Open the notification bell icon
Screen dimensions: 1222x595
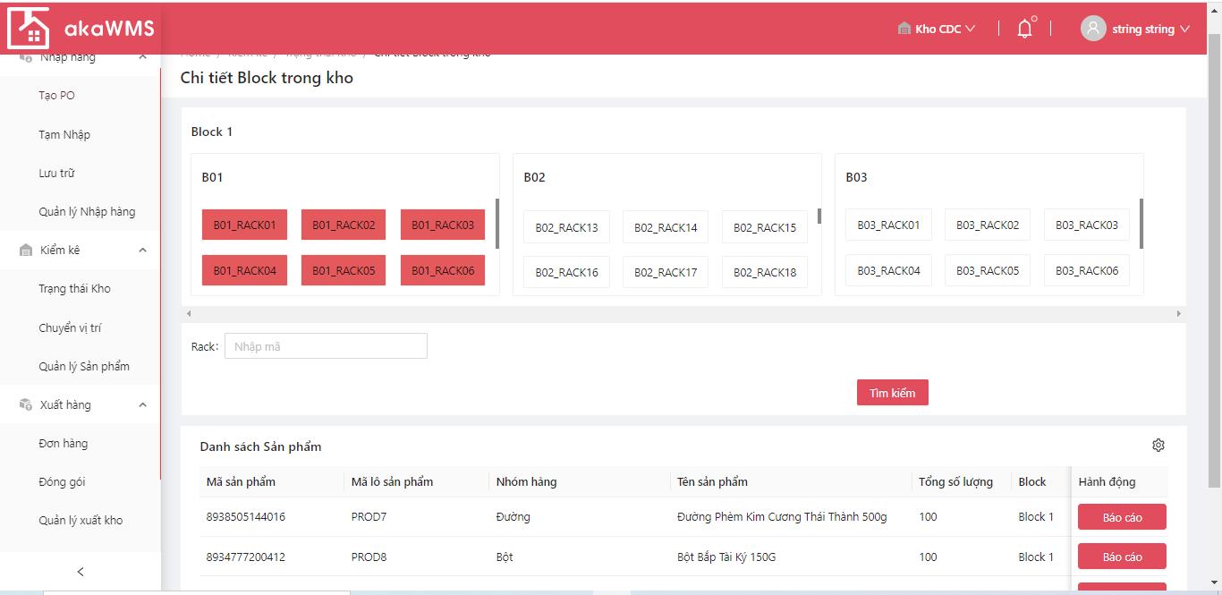tap(1025, 29)
